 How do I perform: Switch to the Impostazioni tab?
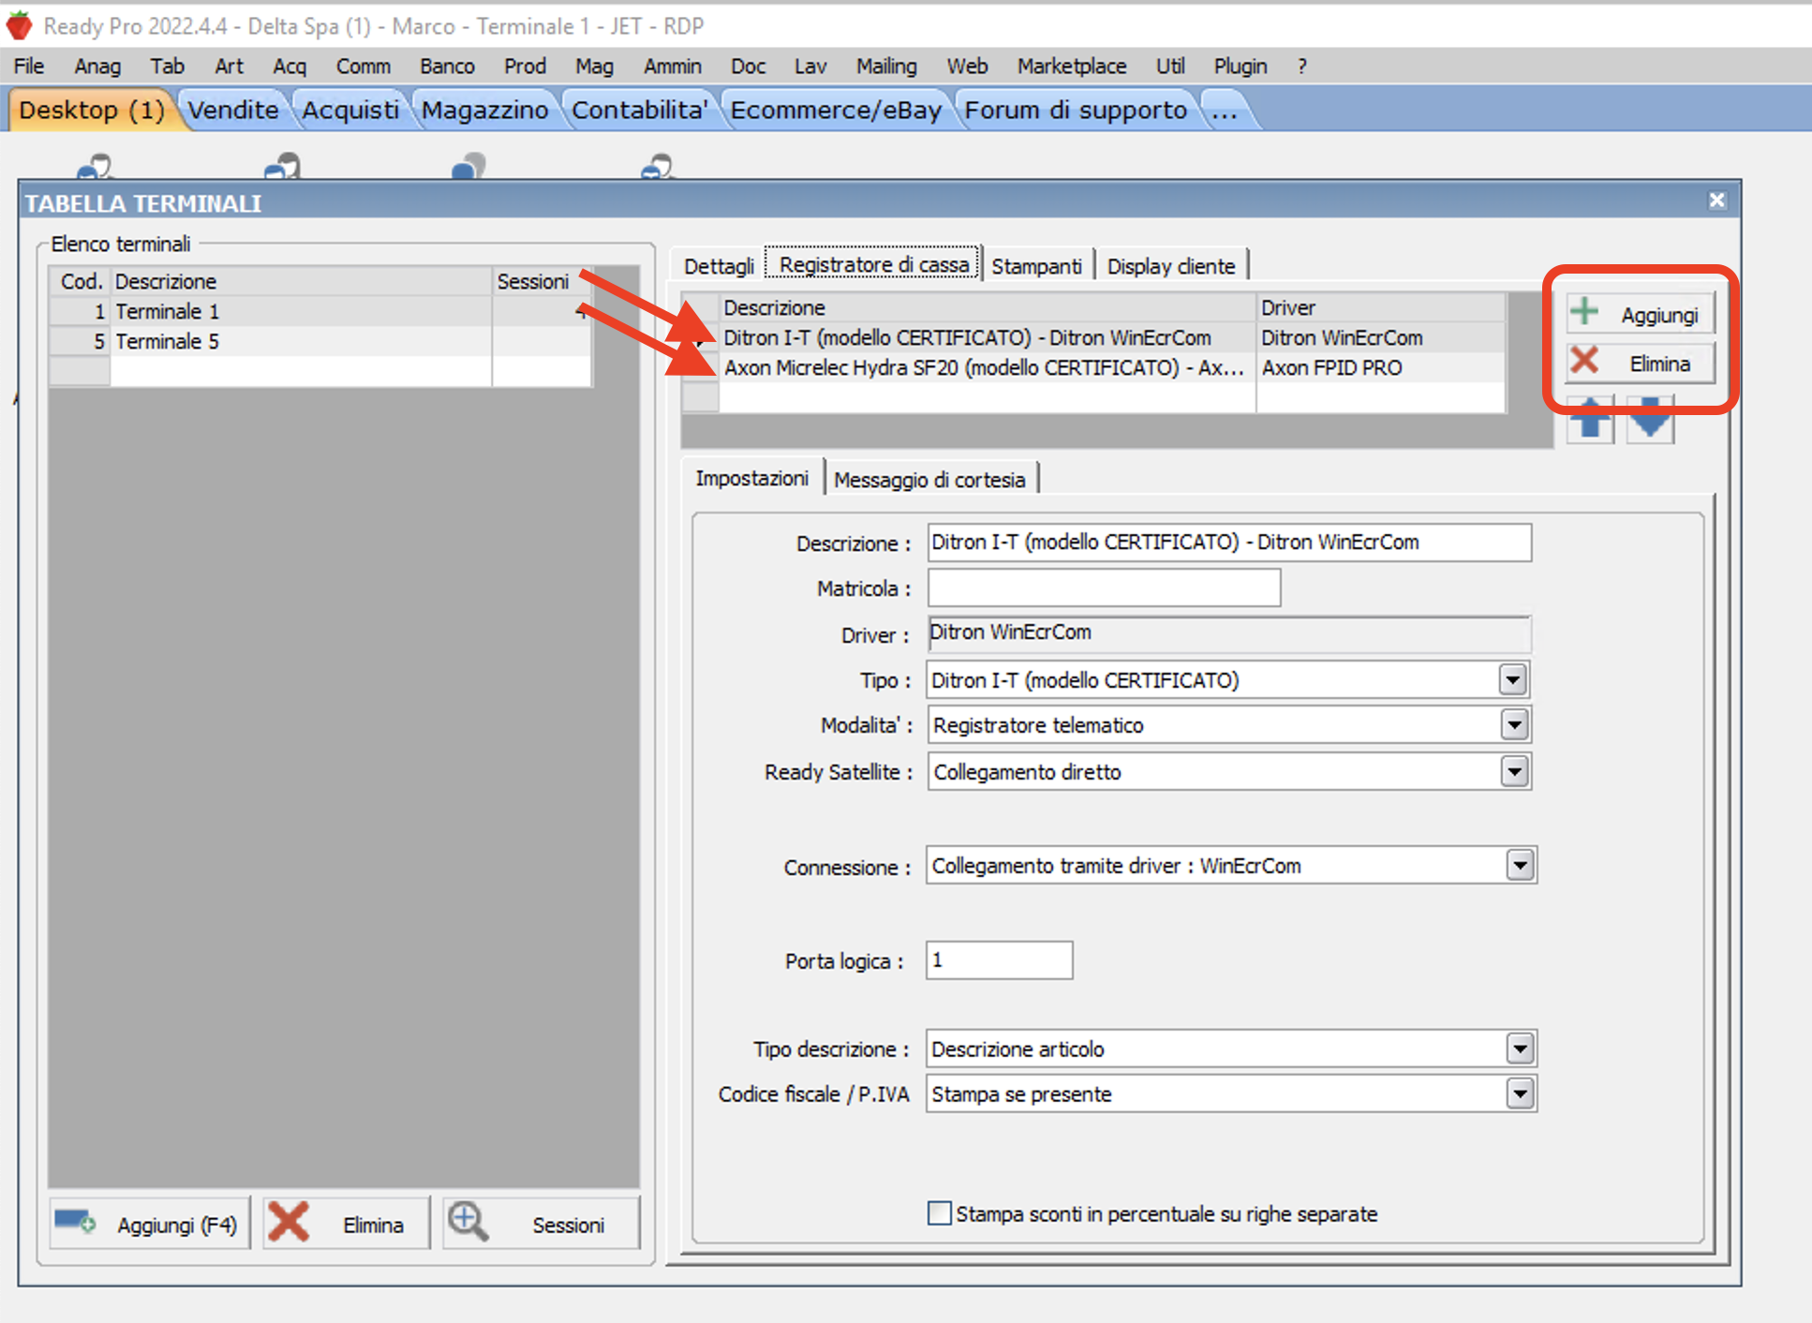coord(751,478)
